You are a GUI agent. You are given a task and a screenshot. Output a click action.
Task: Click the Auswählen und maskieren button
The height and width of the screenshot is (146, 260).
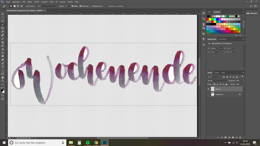pyautogui.click(x=115, y=6)
